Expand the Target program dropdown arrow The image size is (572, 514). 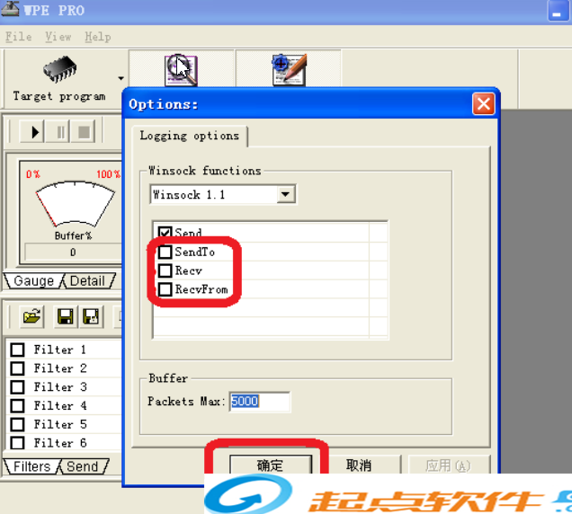pos(121,78)
